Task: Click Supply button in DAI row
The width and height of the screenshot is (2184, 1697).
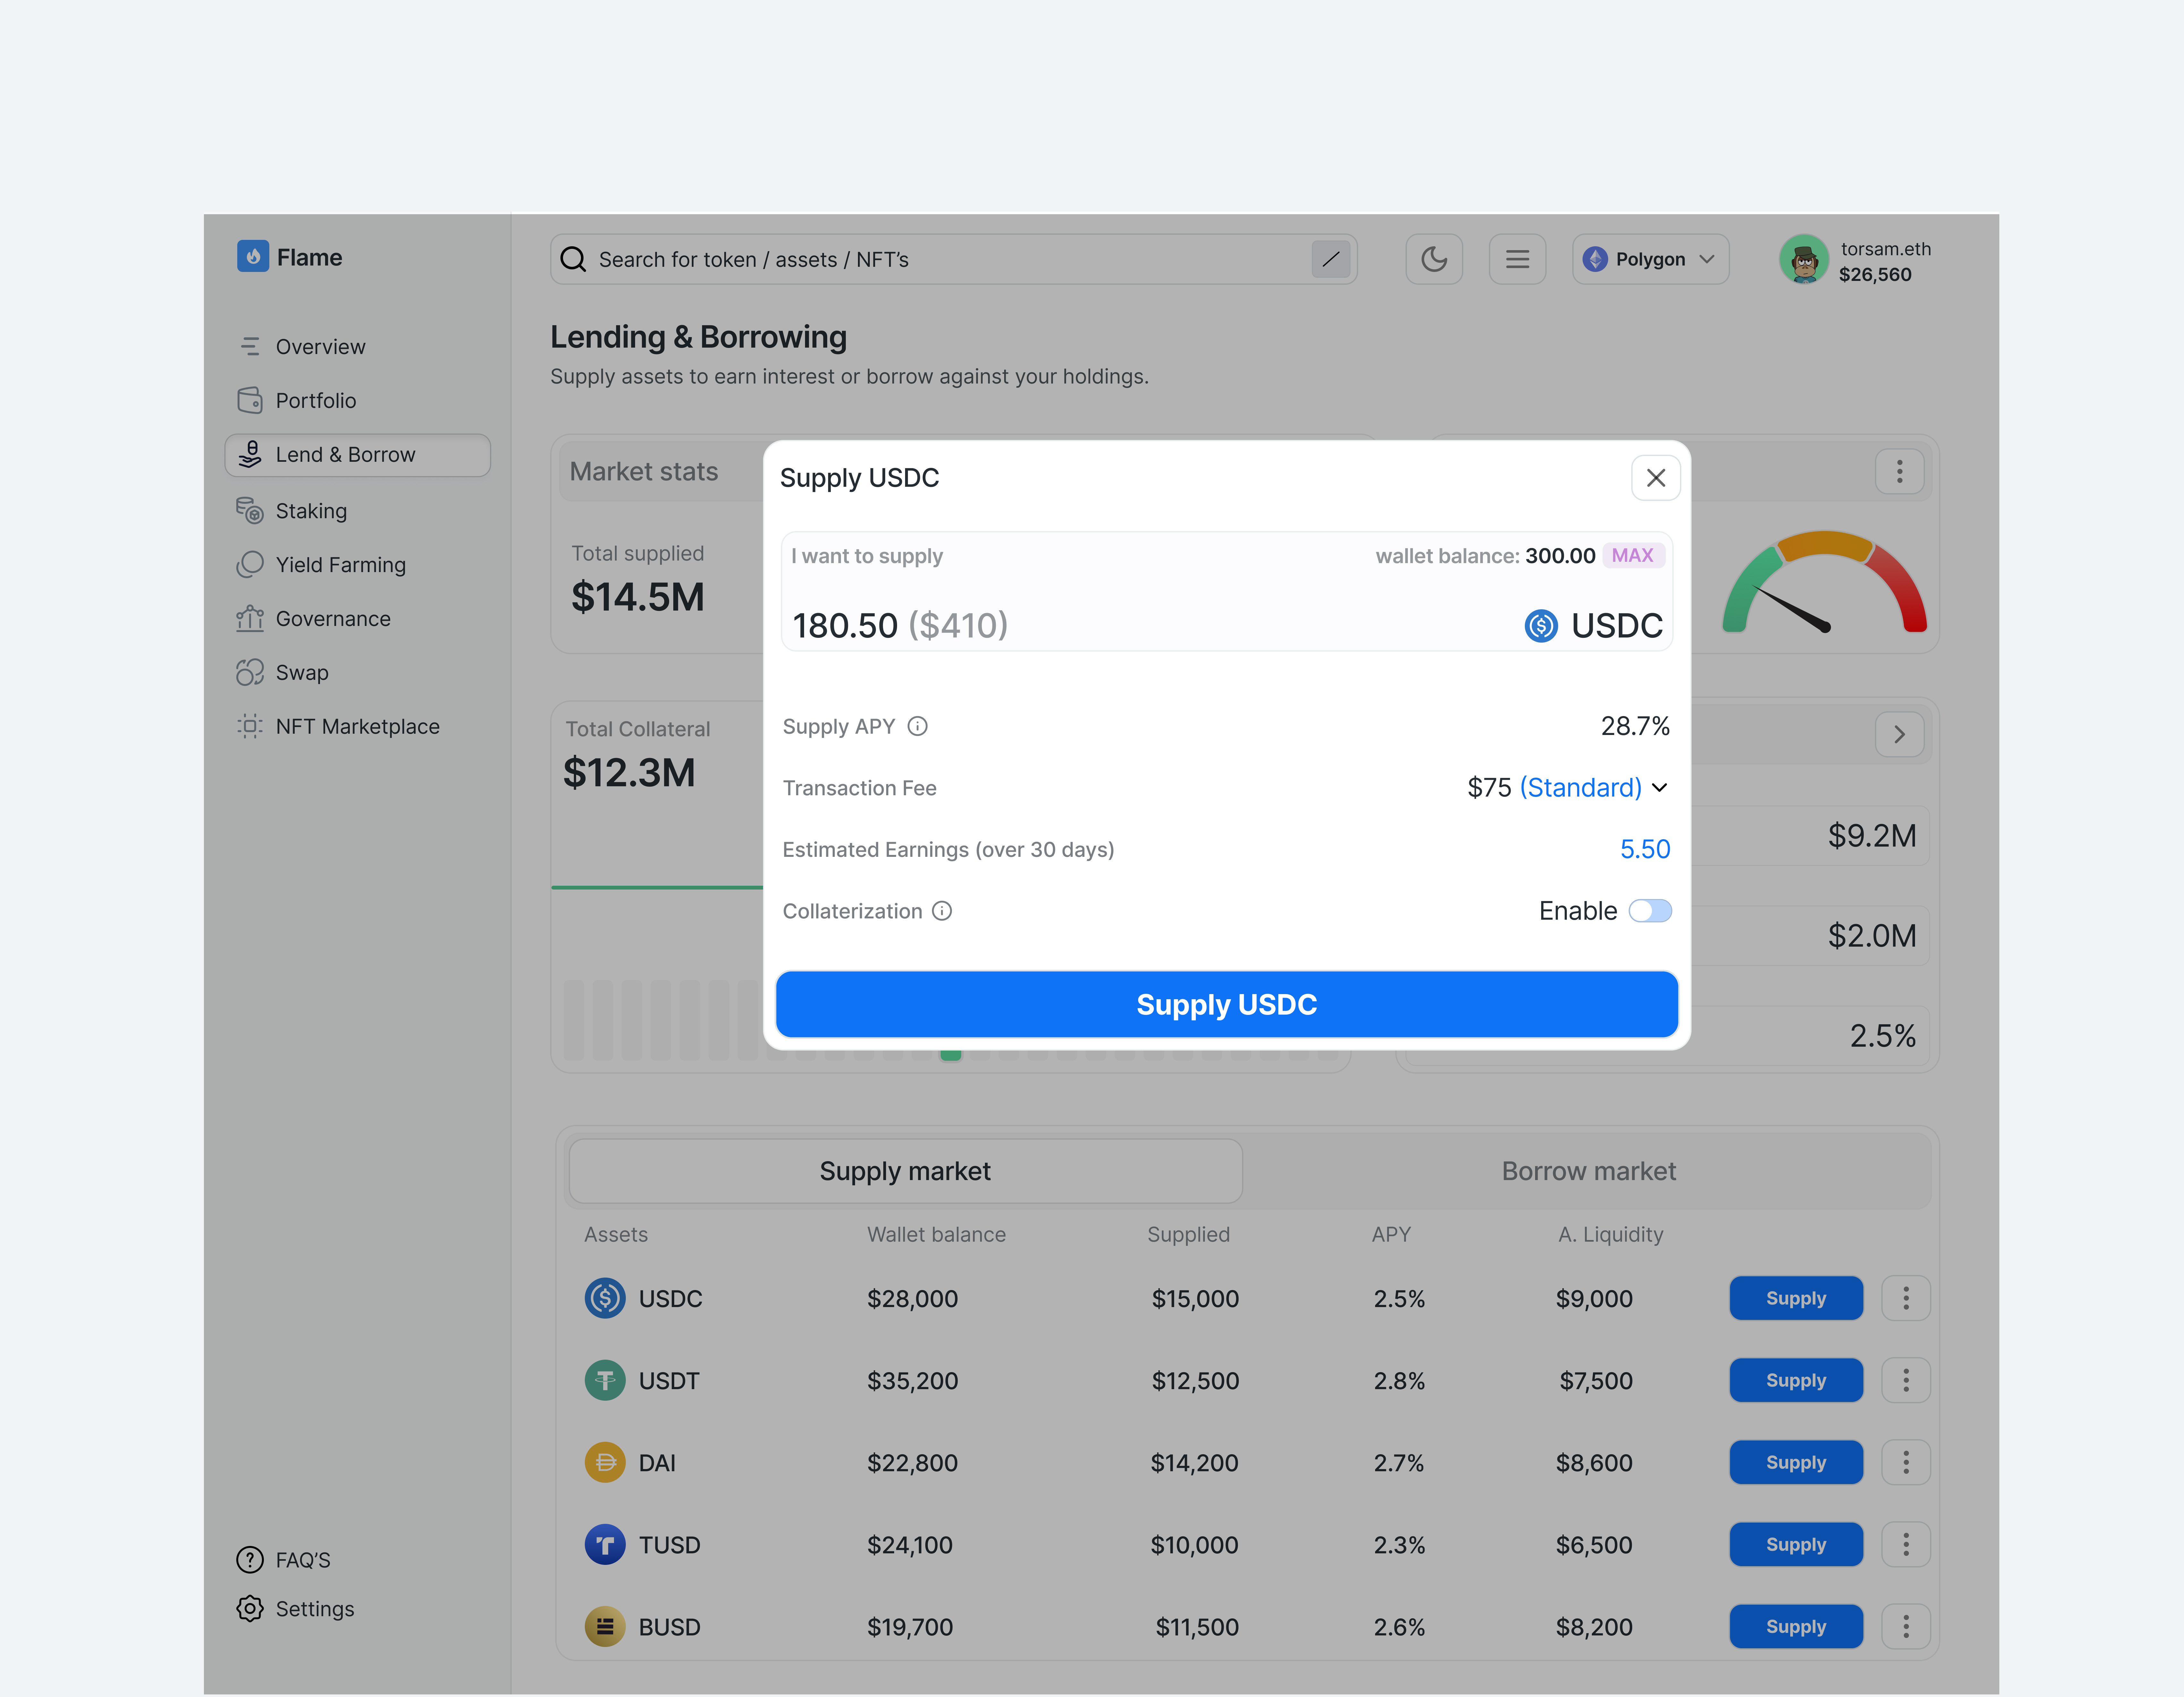Action: pos(1796,1462)
